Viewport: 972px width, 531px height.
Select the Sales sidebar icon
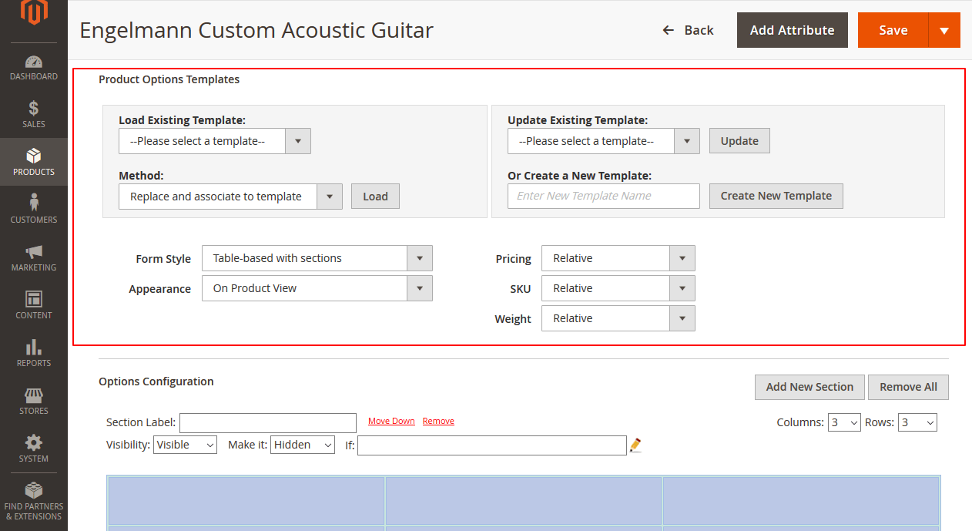click(x=34, y=114)
